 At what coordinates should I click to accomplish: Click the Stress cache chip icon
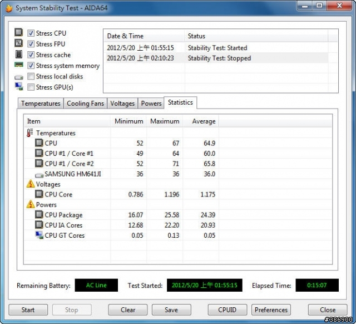point(18,55)
